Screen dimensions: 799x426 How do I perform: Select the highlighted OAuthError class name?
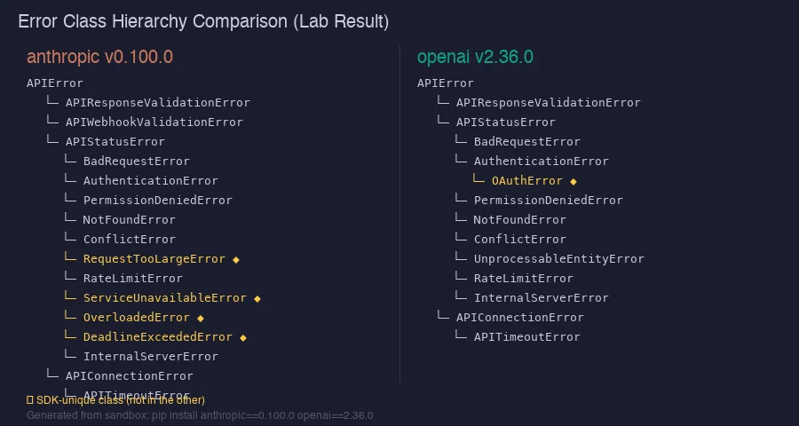click(526, 181)
